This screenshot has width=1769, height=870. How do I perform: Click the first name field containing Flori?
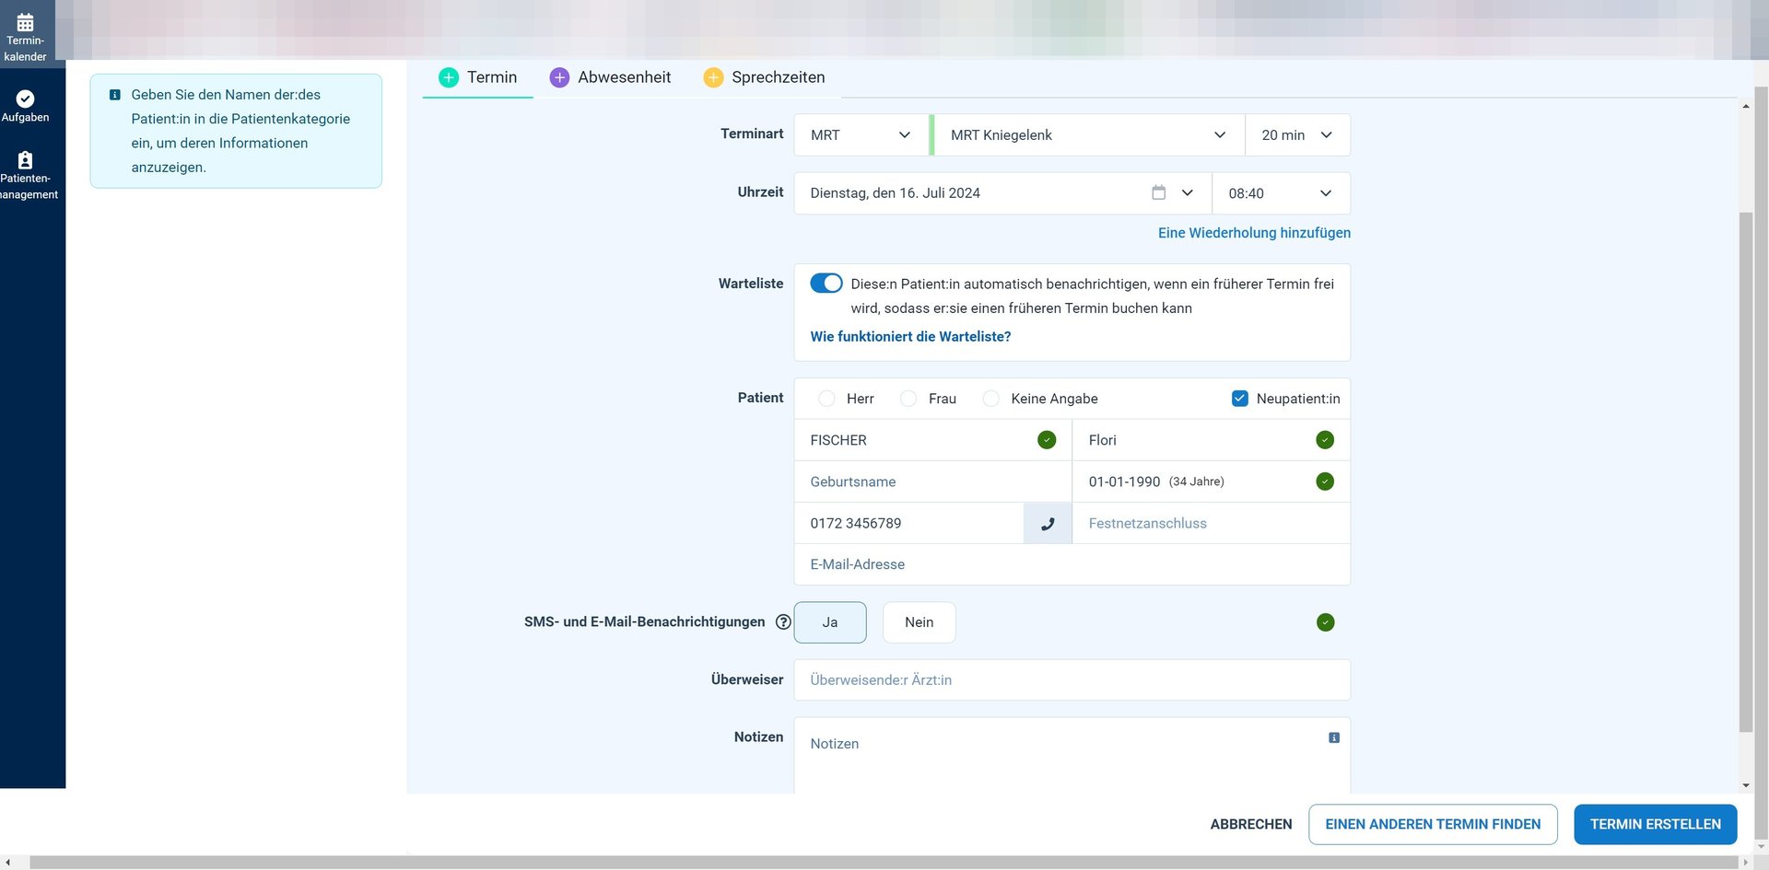tap(1212, 440)
